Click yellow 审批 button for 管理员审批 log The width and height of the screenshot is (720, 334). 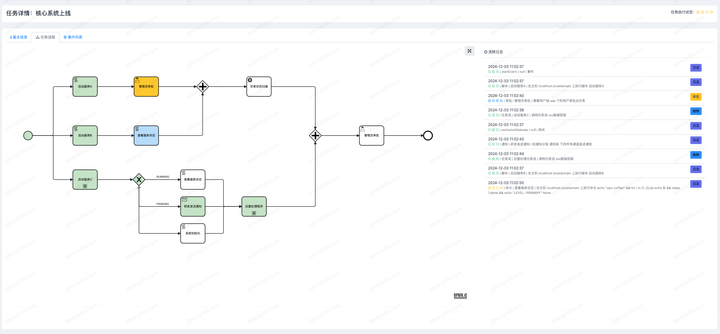coord(696,97)
